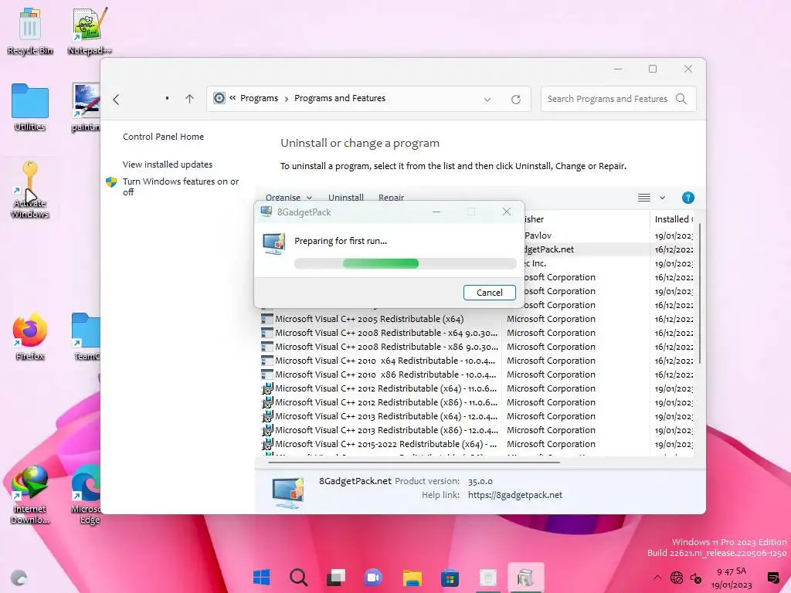Launch Microsoft Edge desktop shortcut
The width and height of the screenshot is (791, 593).
86,494
